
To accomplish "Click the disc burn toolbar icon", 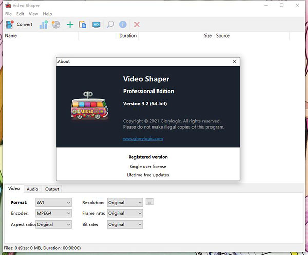I will [56, 24].
